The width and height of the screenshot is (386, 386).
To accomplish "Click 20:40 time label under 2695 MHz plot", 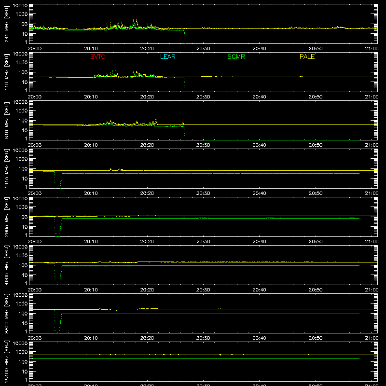I will tap(259, 242).
